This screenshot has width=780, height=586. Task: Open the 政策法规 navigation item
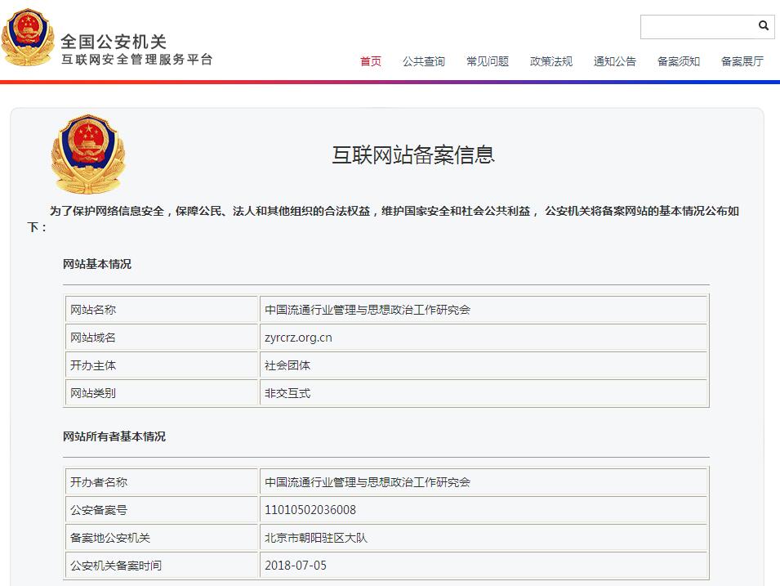[x=552, y=60]
